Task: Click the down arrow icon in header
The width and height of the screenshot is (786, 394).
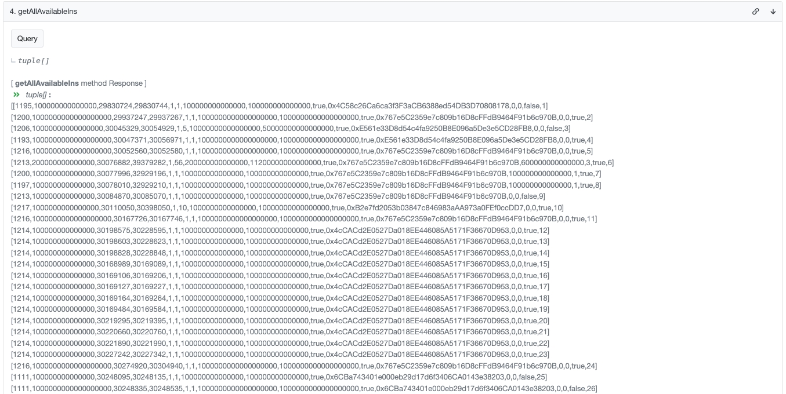Action: [x=773, y=12]
